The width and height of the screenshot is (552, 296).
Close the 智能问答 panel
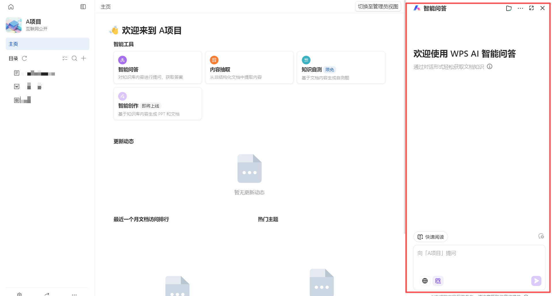pos(543,8)
